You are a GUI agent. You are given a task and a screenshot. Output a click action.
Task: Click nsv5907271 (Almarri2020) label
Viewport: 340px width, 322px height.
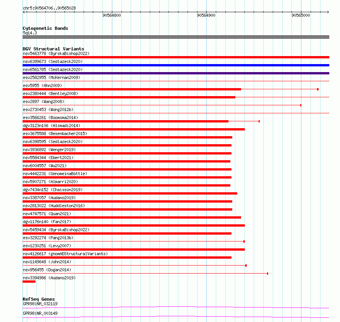(x=50, y=182)
